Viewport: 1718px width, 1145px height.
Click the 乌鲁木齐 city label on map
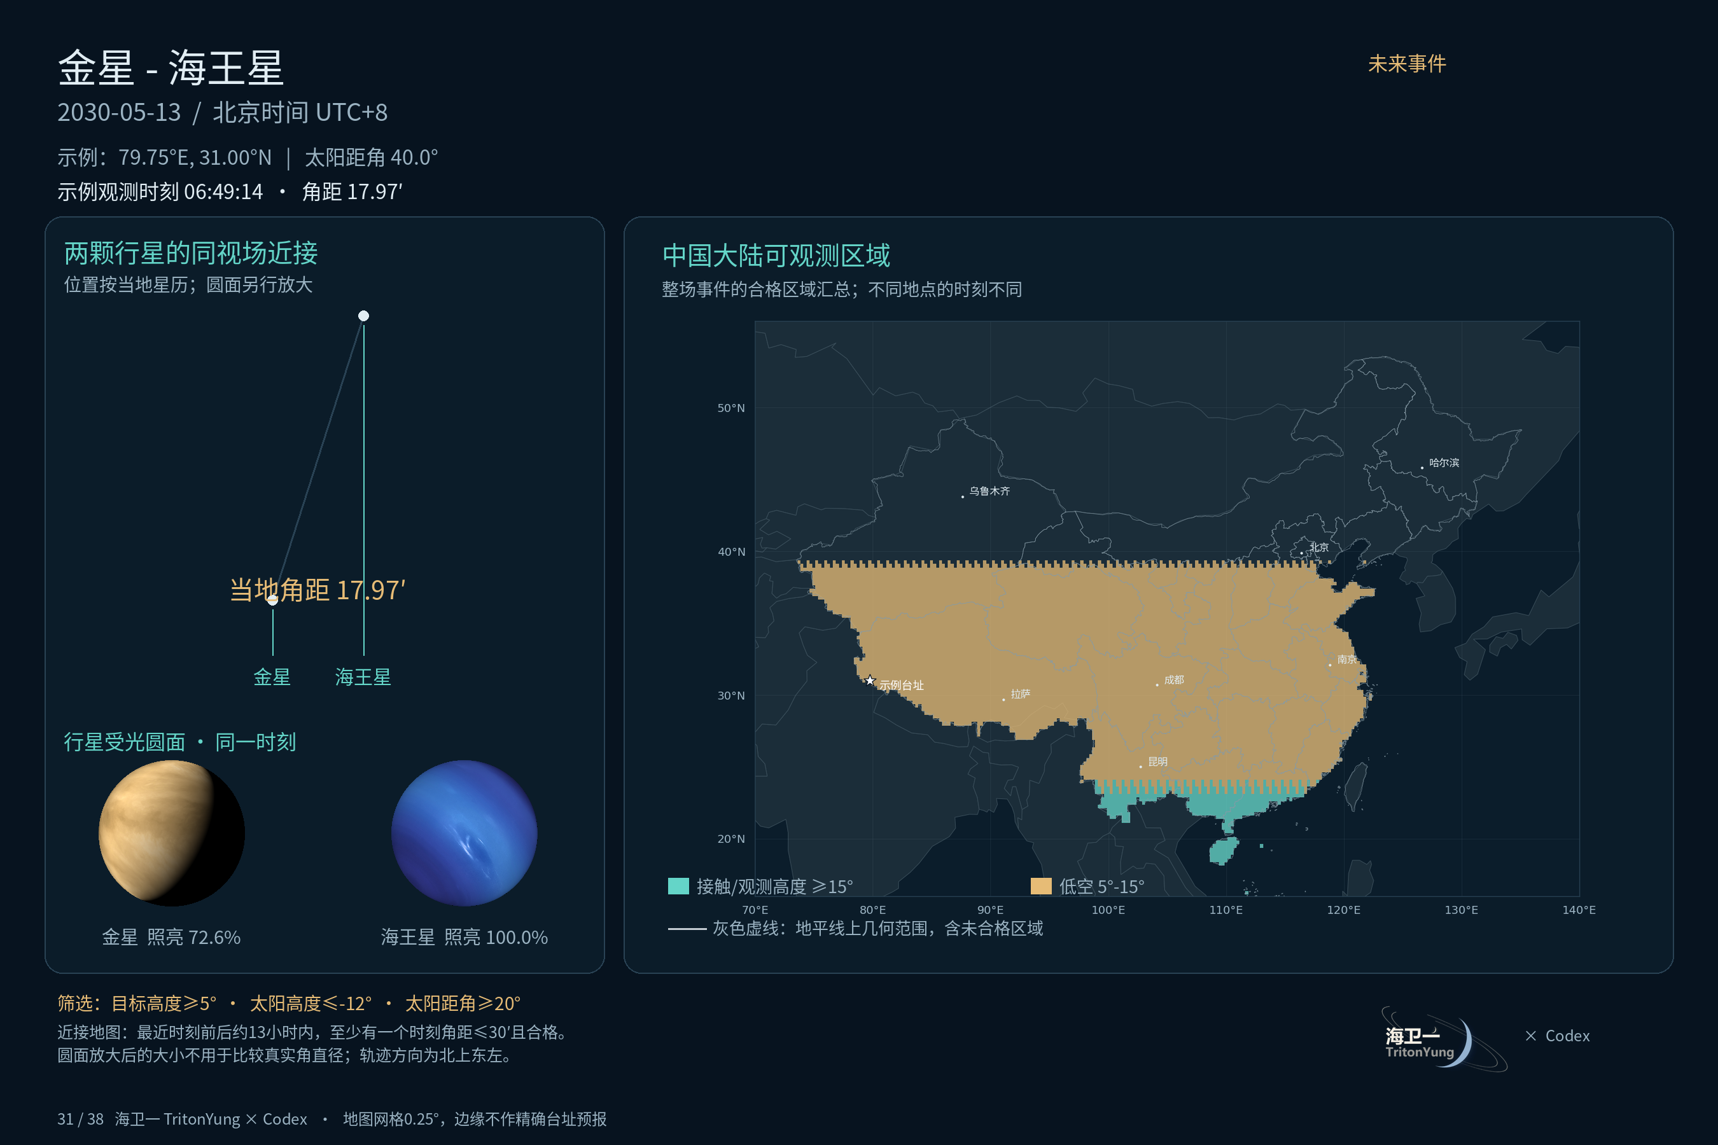pos(989,492)
